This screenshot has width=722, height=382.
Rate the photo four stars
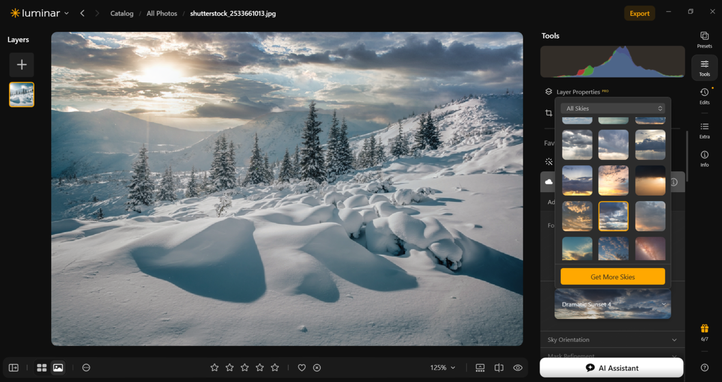(x=260, y=368)
